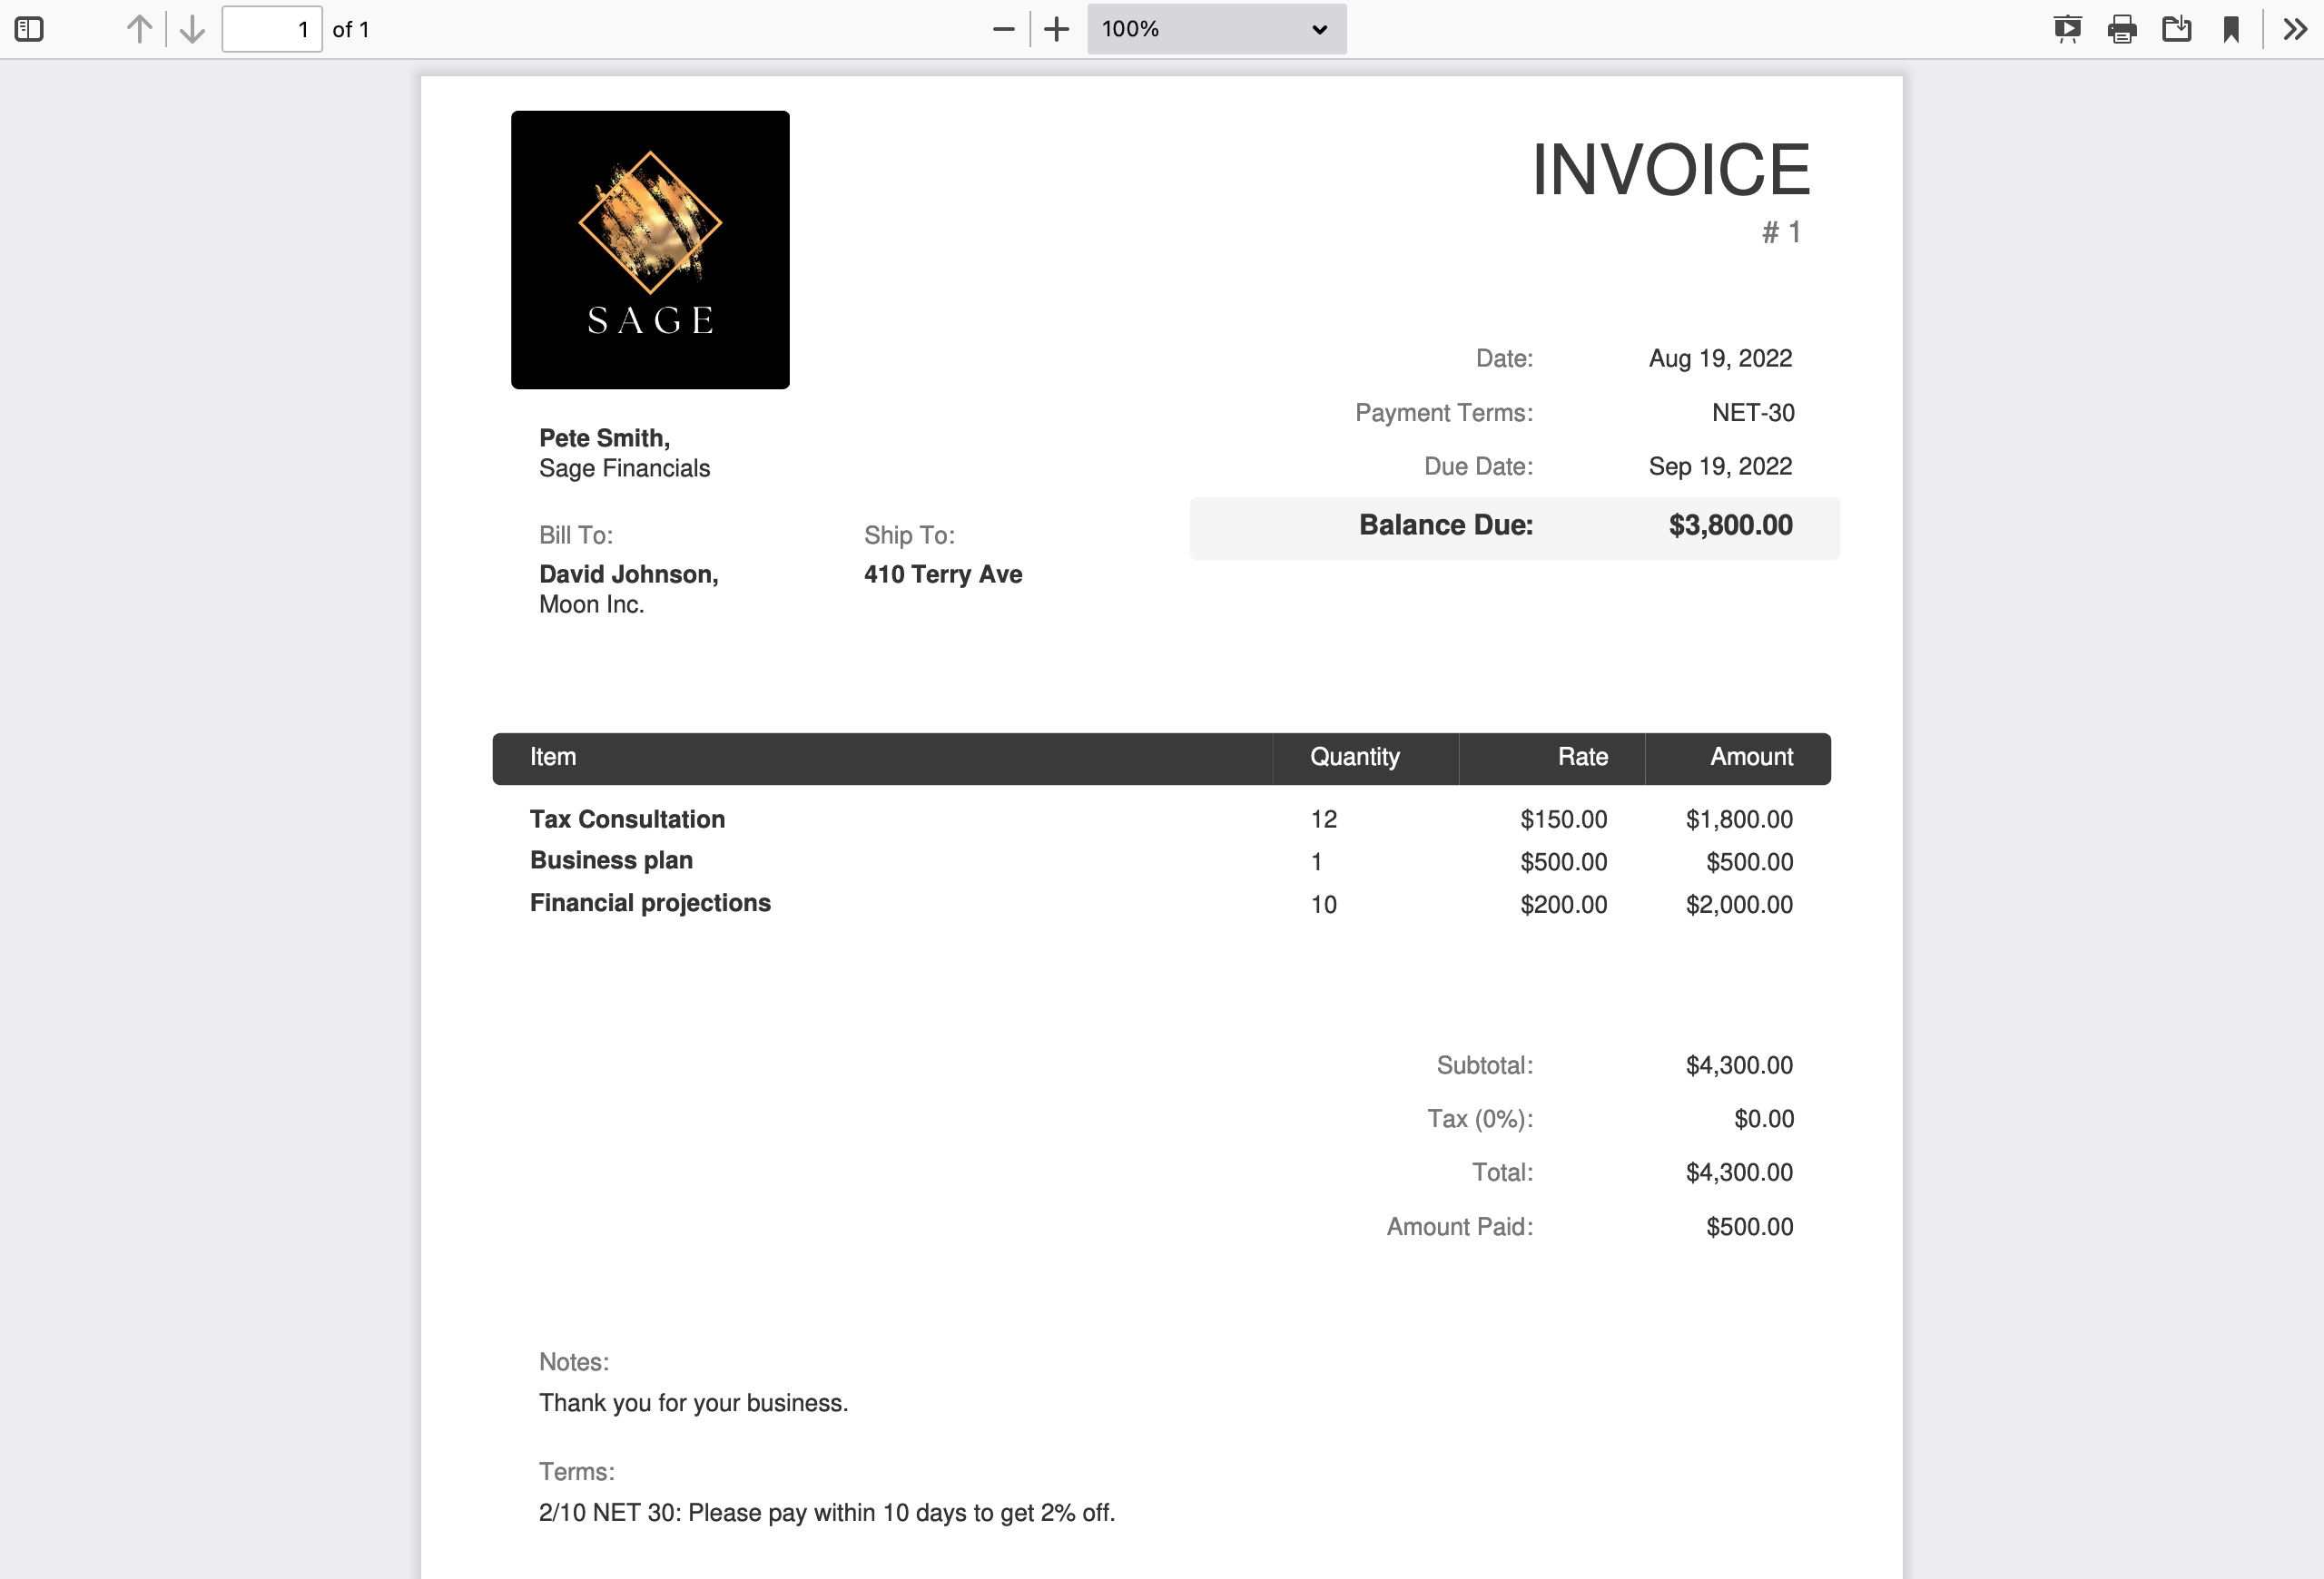The height and width of the screenshot is (1579, 2324).
Task: Click the left sidebar toggle icon
Action: tap(30, 28)
